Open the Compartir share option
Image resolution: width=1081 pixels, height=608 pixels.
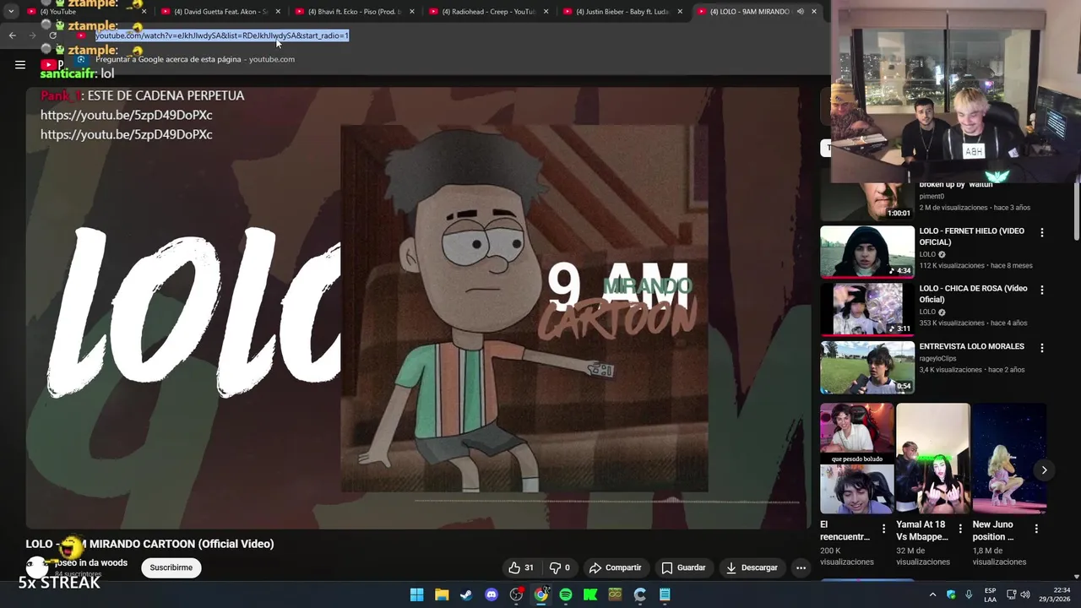pos(616,567)
